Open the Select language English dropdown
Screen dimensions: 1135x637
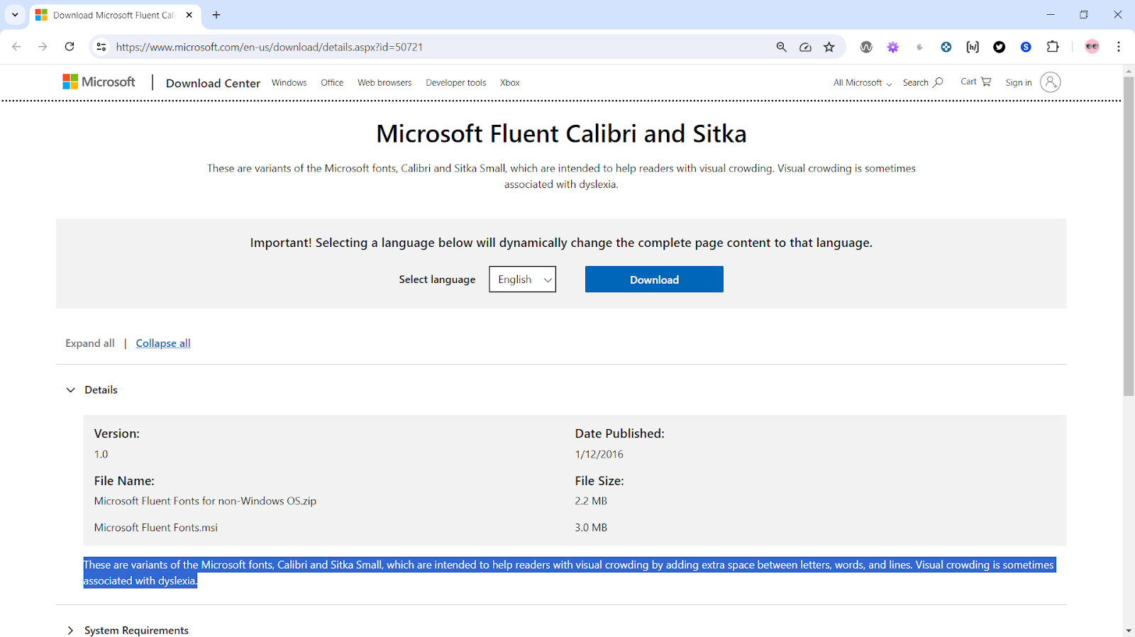tap(523, 279)
